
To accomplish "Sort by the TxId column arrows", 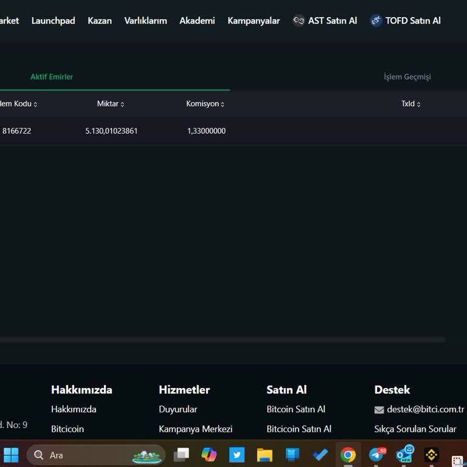I will click(x=418, y=104).
